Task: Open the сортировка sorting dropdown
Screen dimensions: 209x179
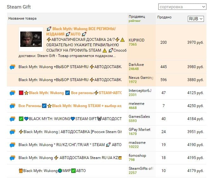Action: pyautogui.click(x=182, y=7)
